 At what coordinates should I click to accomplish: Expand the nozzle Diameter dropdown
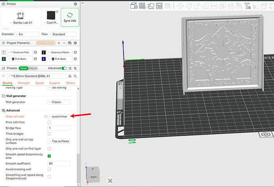(x=27, y=34)
